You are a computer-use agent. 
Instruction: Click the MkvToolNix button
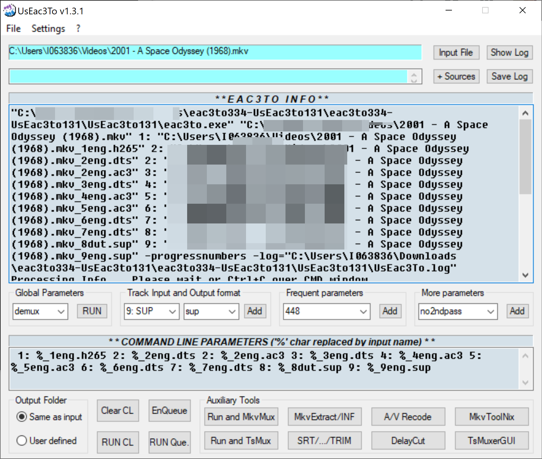click(492, 417)
